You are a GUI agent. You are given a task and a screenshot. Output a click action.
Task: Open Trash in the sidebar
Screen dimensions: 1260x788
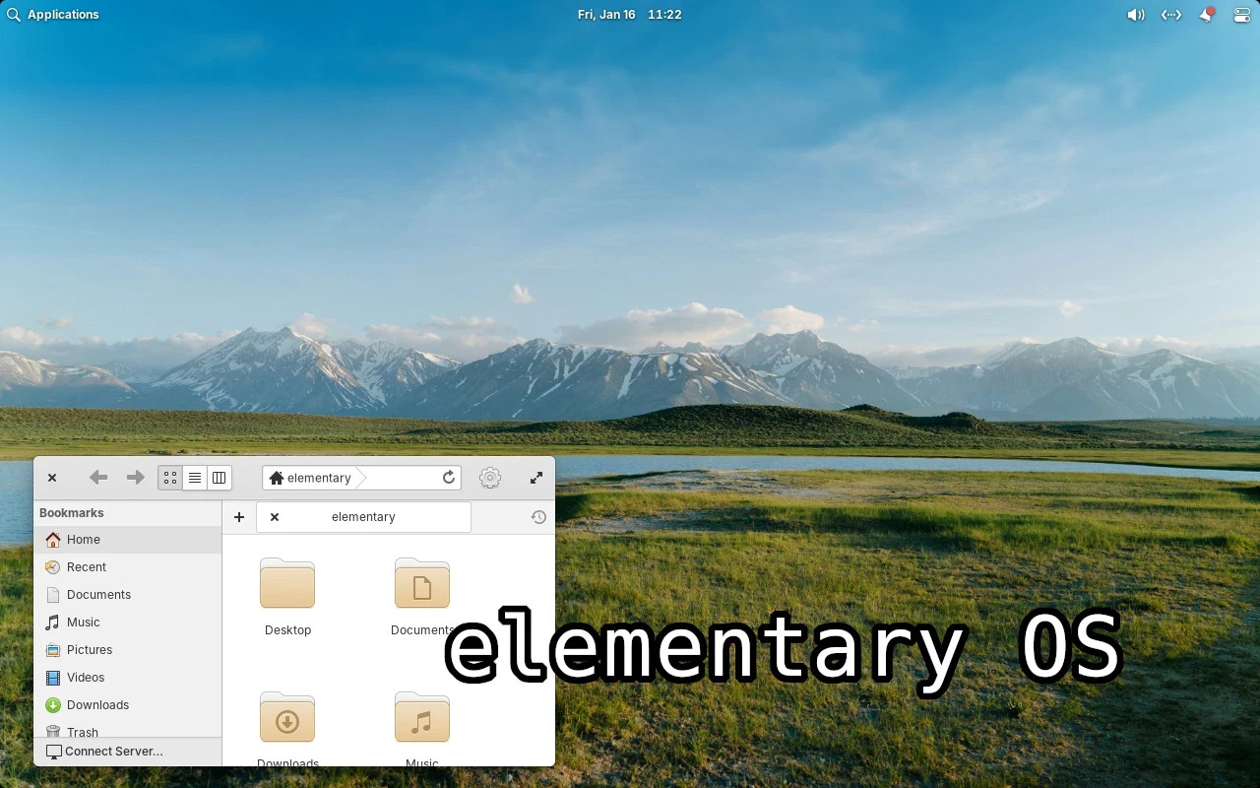128,730
